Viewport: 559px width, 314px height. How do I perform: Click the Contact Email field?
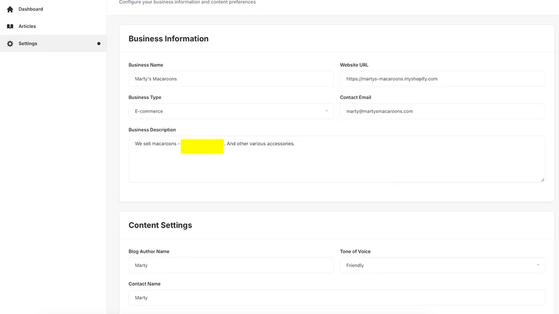(442, 111)
